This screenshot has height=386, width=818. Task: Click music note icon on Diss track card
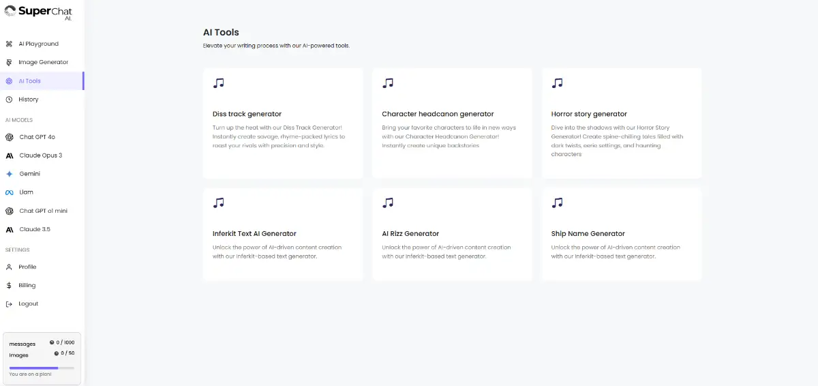[x=218, y=83]
